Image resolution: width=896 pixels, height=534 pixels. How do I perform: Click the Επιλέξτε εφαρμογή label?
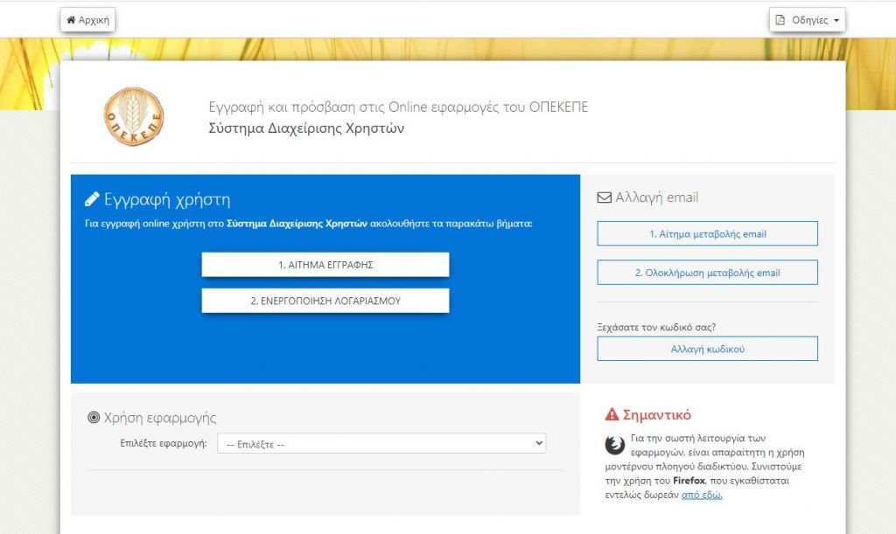(x=164, y=444)
